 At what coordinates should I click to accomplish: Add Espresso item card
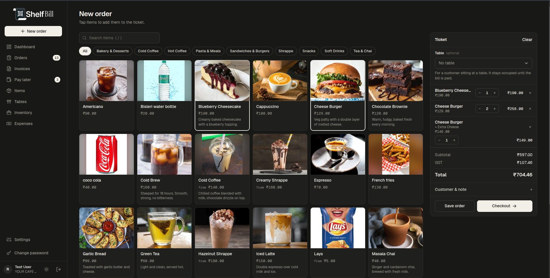point(338,169)
